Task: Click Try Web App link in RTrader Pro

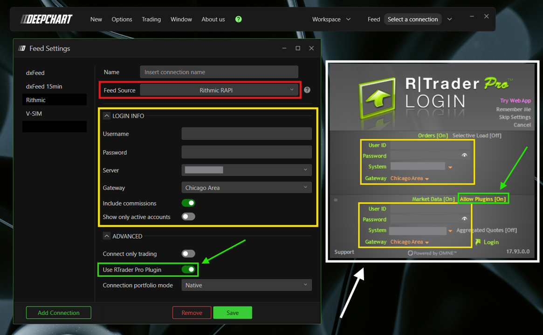Action: 516,101
